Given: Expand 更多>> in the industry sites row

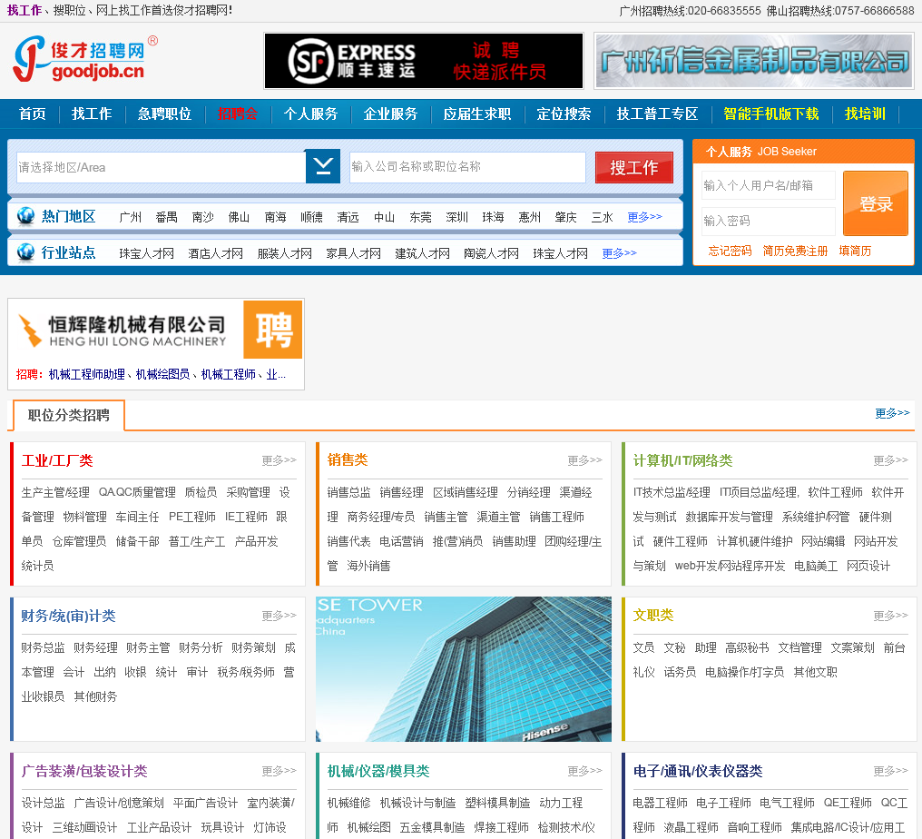Looking at the screenshot, I should pyautogui.click(x=619, y=253).
